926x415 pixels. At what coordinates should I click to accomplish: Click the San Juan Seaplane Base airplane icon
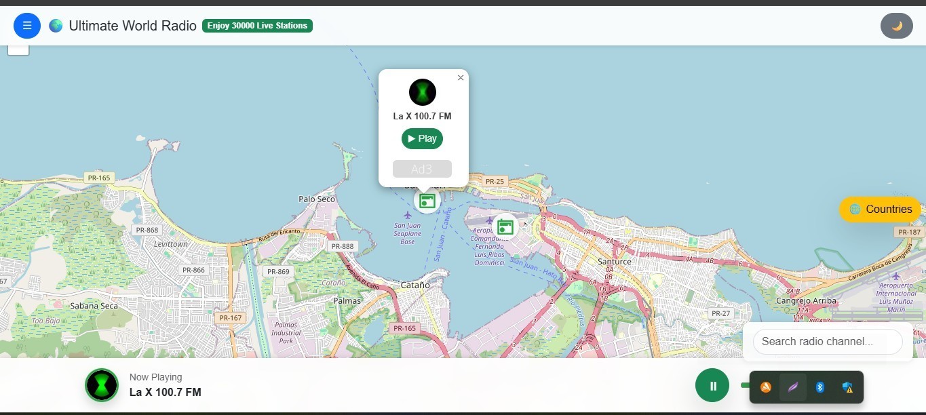[408, 215]
